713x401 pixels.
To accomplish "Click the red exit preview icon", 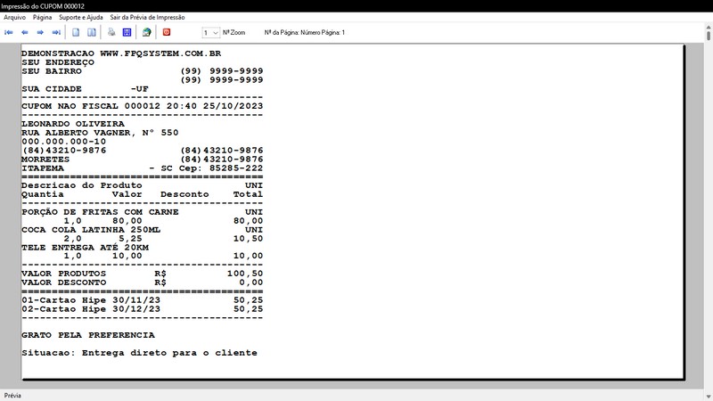I will pos(167,32).
